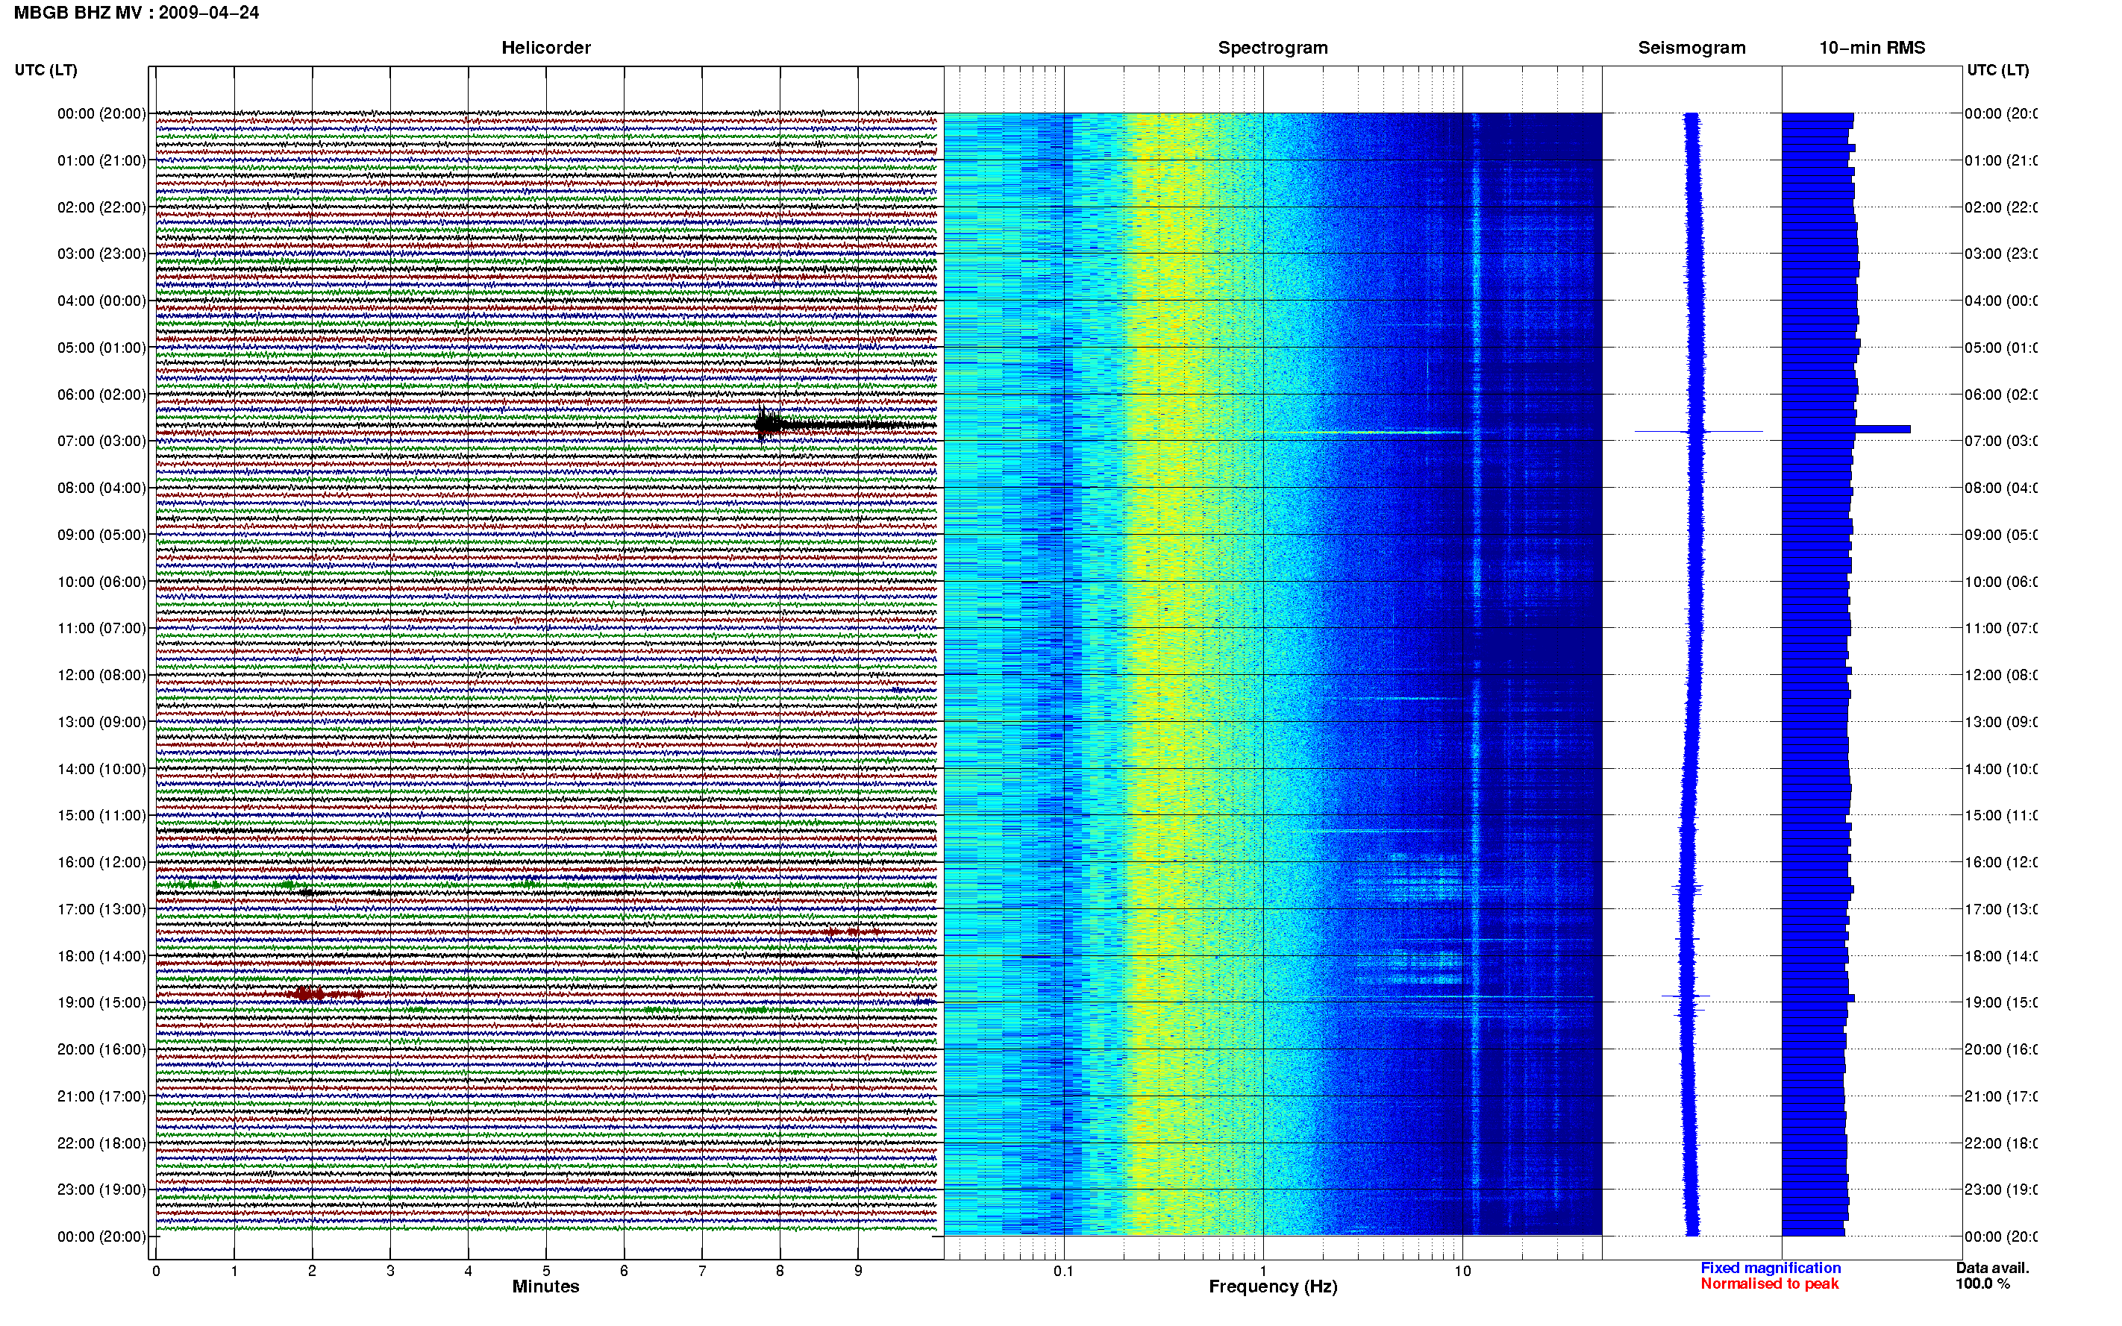Click the '1' frequency tick label

[x=1263, y=1271]
